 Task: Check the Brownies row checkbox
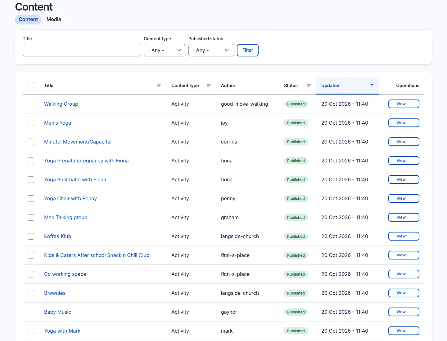31,293
